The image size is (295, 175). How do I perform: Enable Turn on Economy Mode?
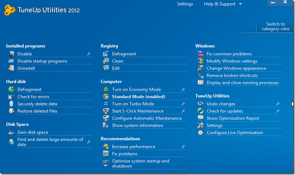tap(136, 89)
